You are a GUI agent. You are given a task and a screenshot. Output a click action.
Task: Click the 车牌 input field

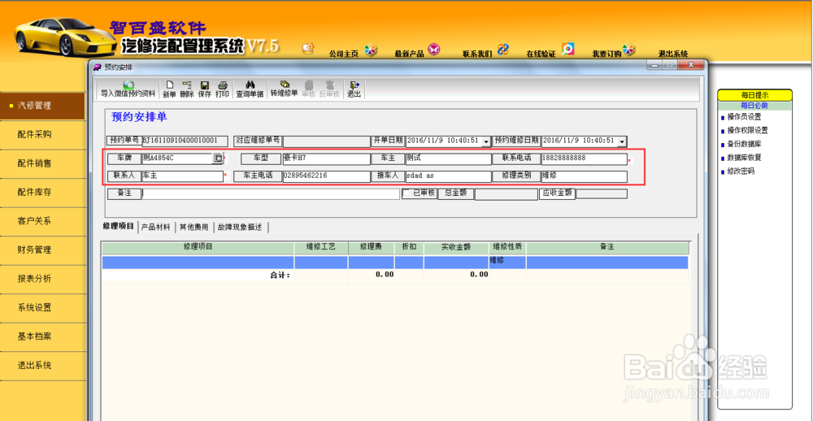pos(177,158)
